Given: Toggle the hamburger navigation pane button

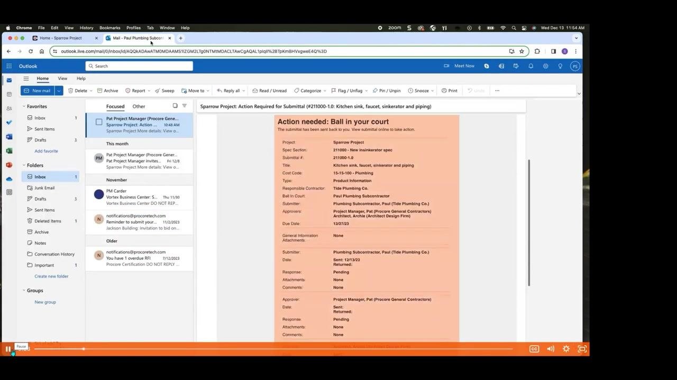Looking at the screenshot, I should 26,79.
